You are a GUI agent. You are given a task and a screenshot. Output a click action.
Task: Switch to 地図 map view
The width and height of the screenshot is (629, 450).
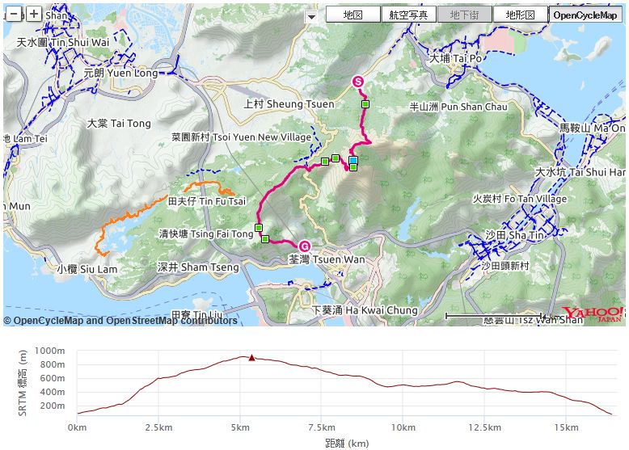pos(353,15)
